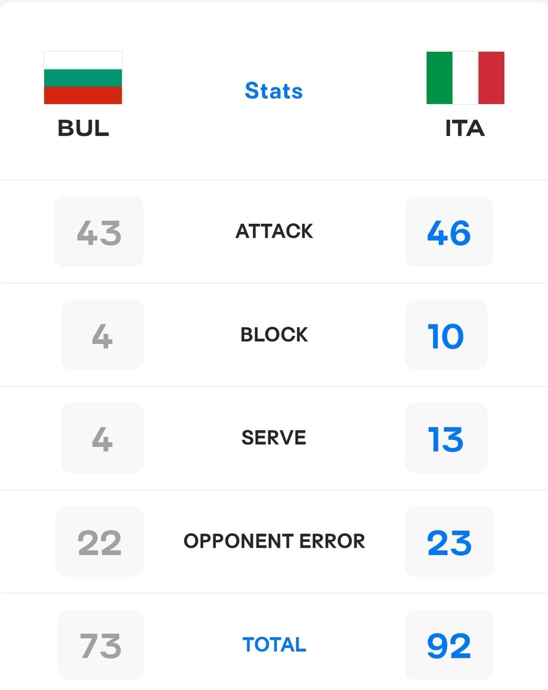Select the BUL team label
Image resolution: width=548 pixels, height=690 pixels.
(x=83, y=128)
